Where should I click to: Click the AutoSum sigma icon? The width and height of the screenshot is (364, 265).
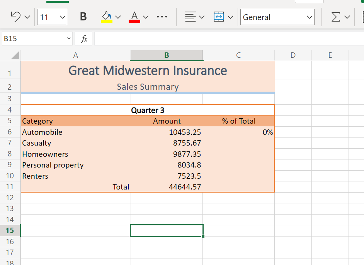coord(336,17)
